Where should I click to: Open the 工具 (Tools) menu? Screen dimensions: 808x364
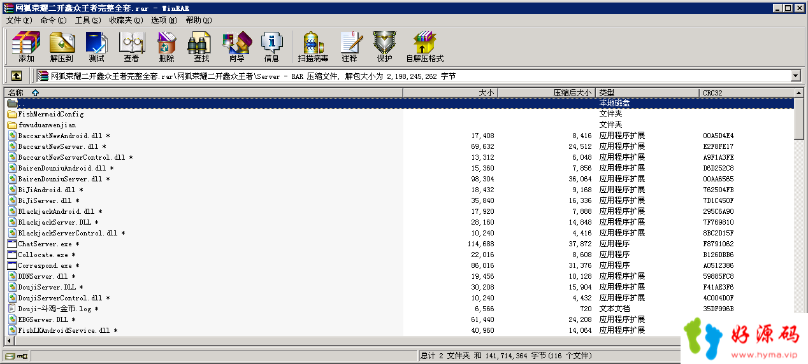click(88, 20)
